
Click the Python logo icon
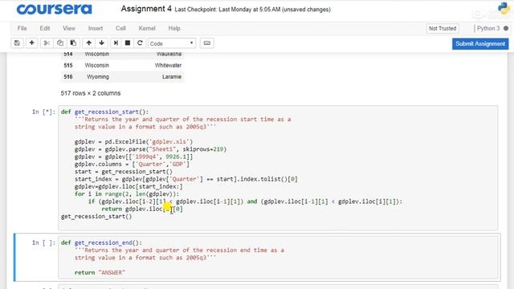pos(504,8)
